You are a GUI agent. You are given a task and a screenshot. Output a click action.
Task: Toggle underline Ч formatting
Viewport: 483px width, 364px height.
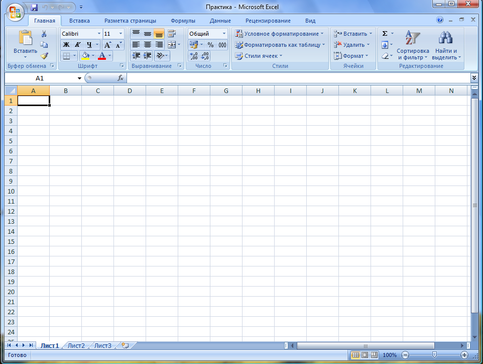click(x=89, y=45)
